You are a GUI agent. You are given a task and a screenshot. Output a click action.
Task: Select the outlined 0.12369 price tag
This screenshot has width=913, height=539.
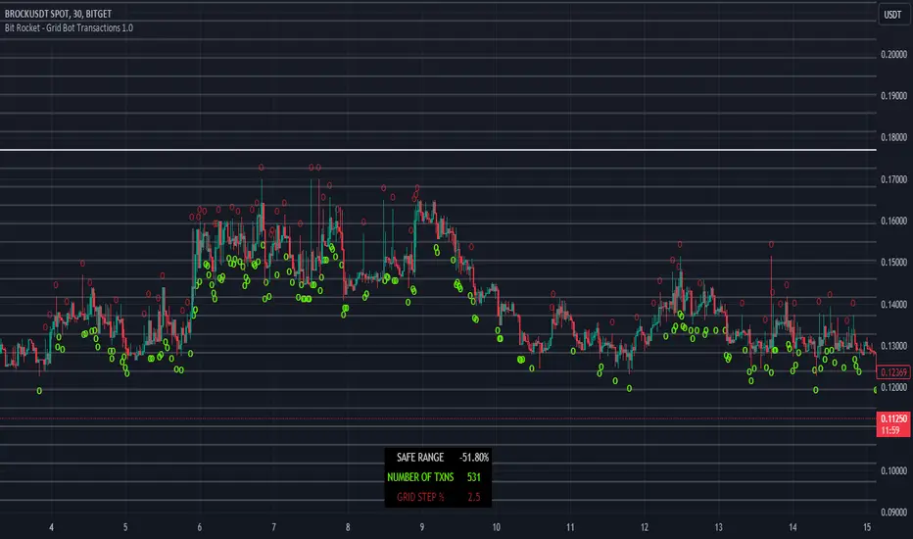pos(892,372)
